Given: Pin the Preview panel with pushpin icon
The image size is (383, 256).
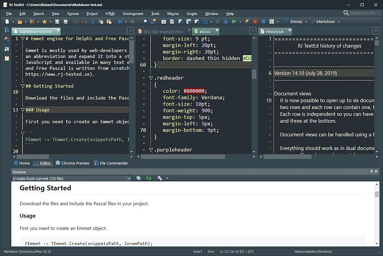Looking at the screenshot, I should (371, 172).
